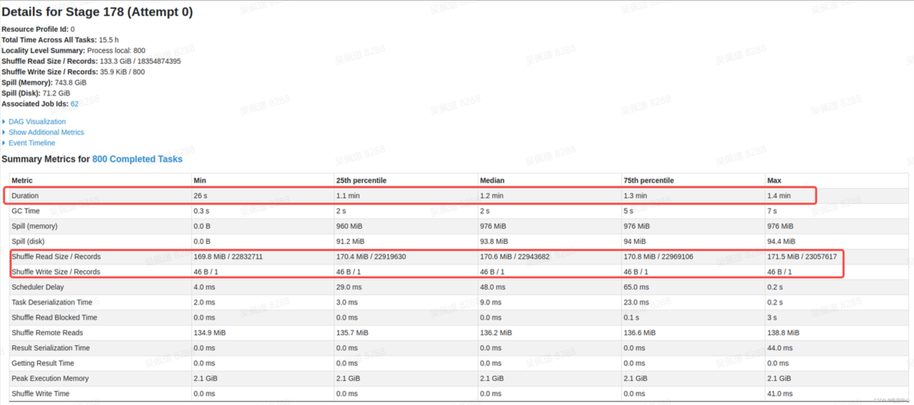Click the Getting Result Time row label
The height and width of the screenshot is (405, 914).
(x=43, y=364)
